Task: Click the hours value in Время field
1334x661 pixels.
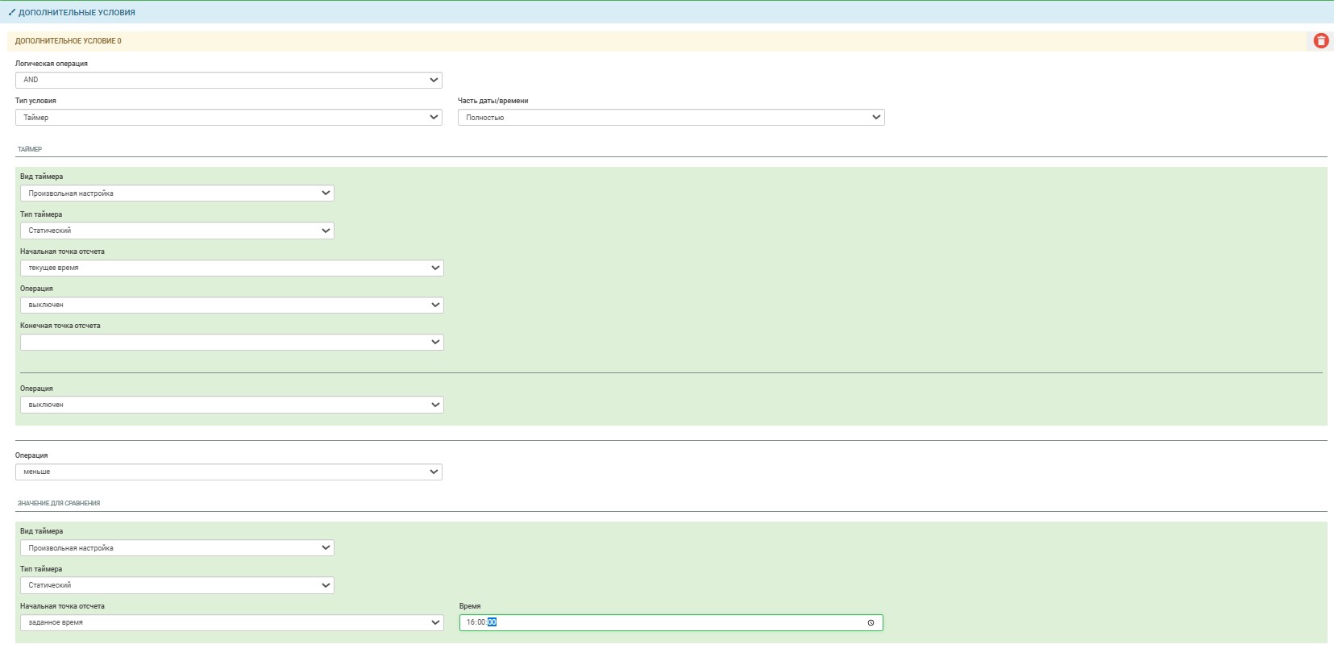Action: point(471,622)
